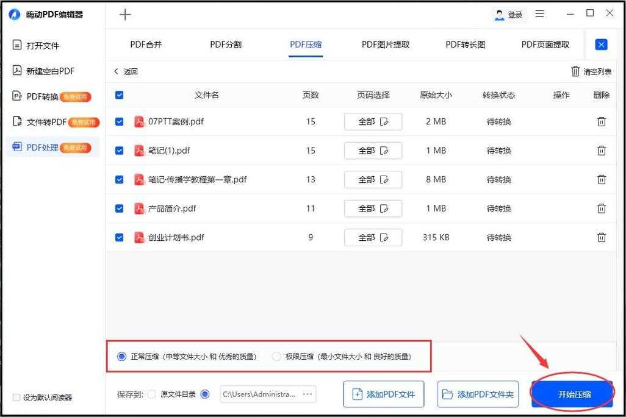Open the PDF图片提取 tab
Screen dimensions: 626x417
[x=385, y=44]
